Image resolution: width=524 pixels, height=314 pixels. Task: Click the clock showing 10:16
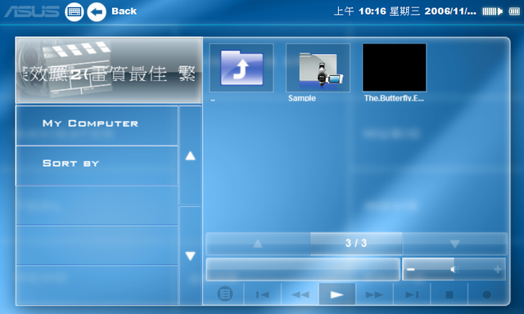pos(373,11)
